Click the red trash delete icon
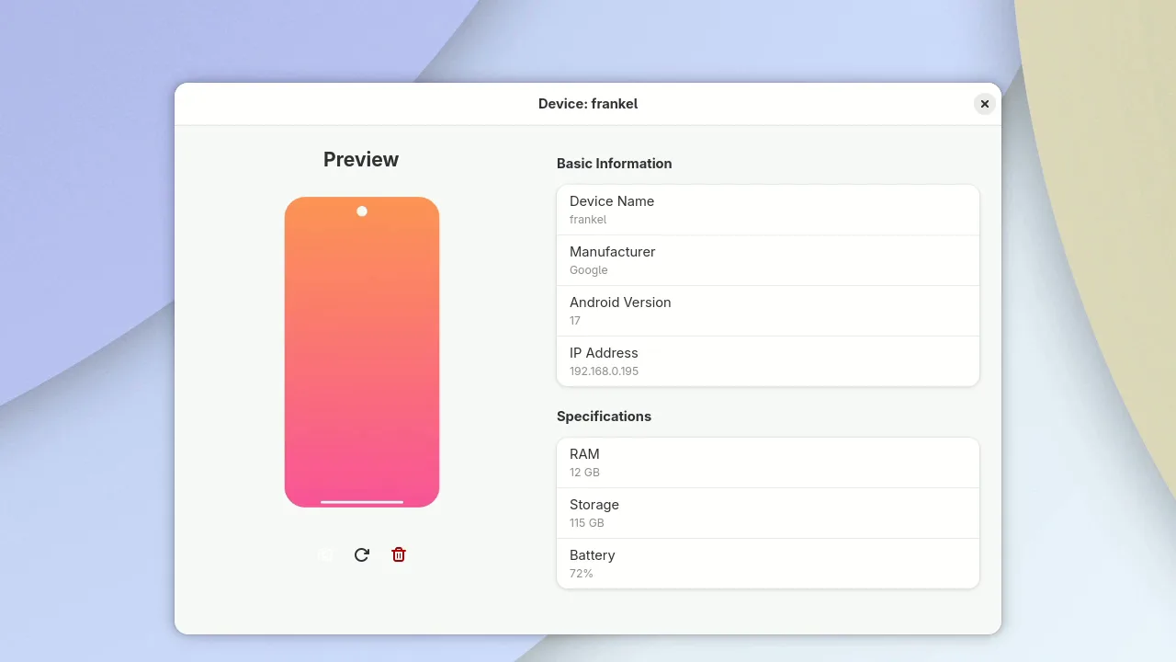The width and height of the screenshot is (1176, 662). (399, 554)
